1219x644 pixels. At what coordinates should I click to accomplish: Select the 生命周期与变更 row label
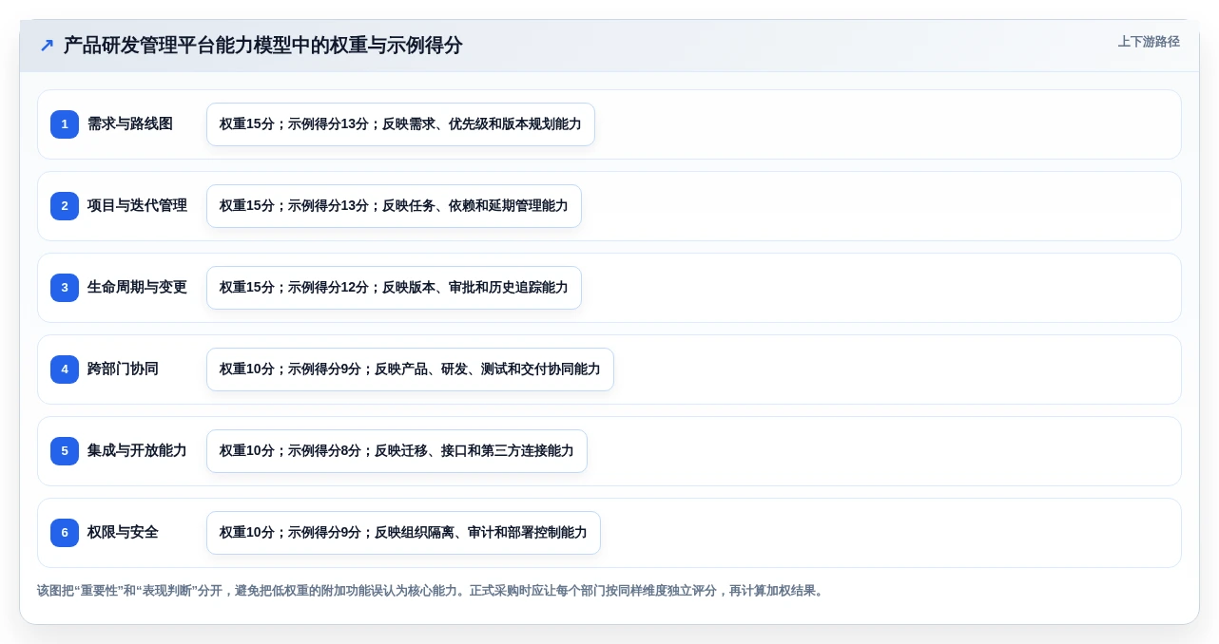pyautogui.click(x=137, y=288)
